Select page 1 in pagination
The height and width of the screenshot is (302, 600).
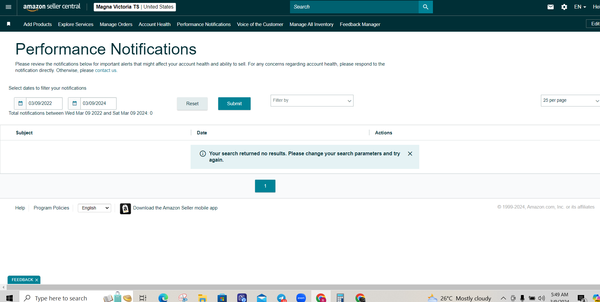[265, 186]
